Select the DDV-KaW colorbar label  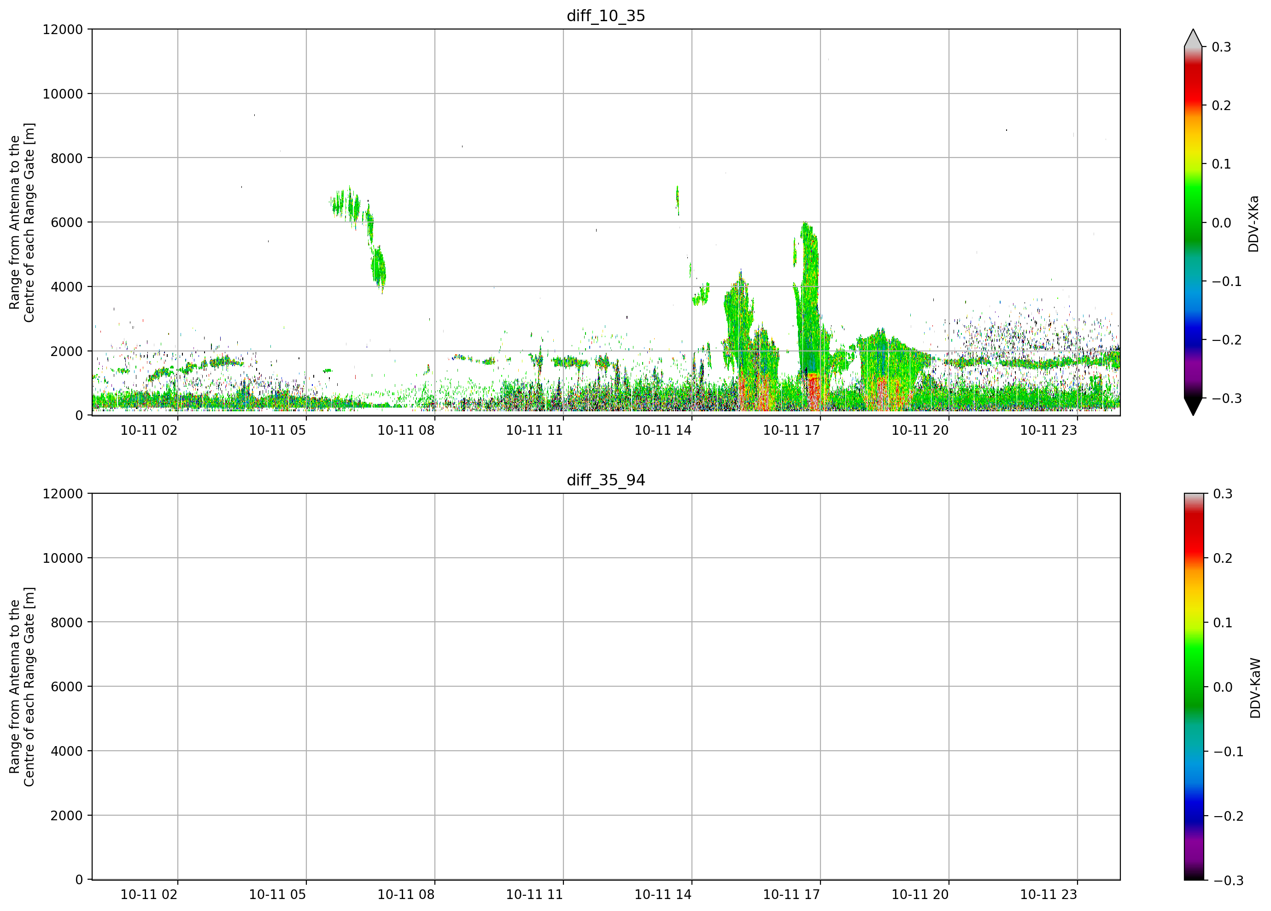(1255, 688)
